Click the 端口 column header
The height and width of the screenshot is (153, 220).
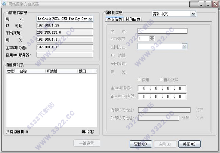(x=85, y=71)
